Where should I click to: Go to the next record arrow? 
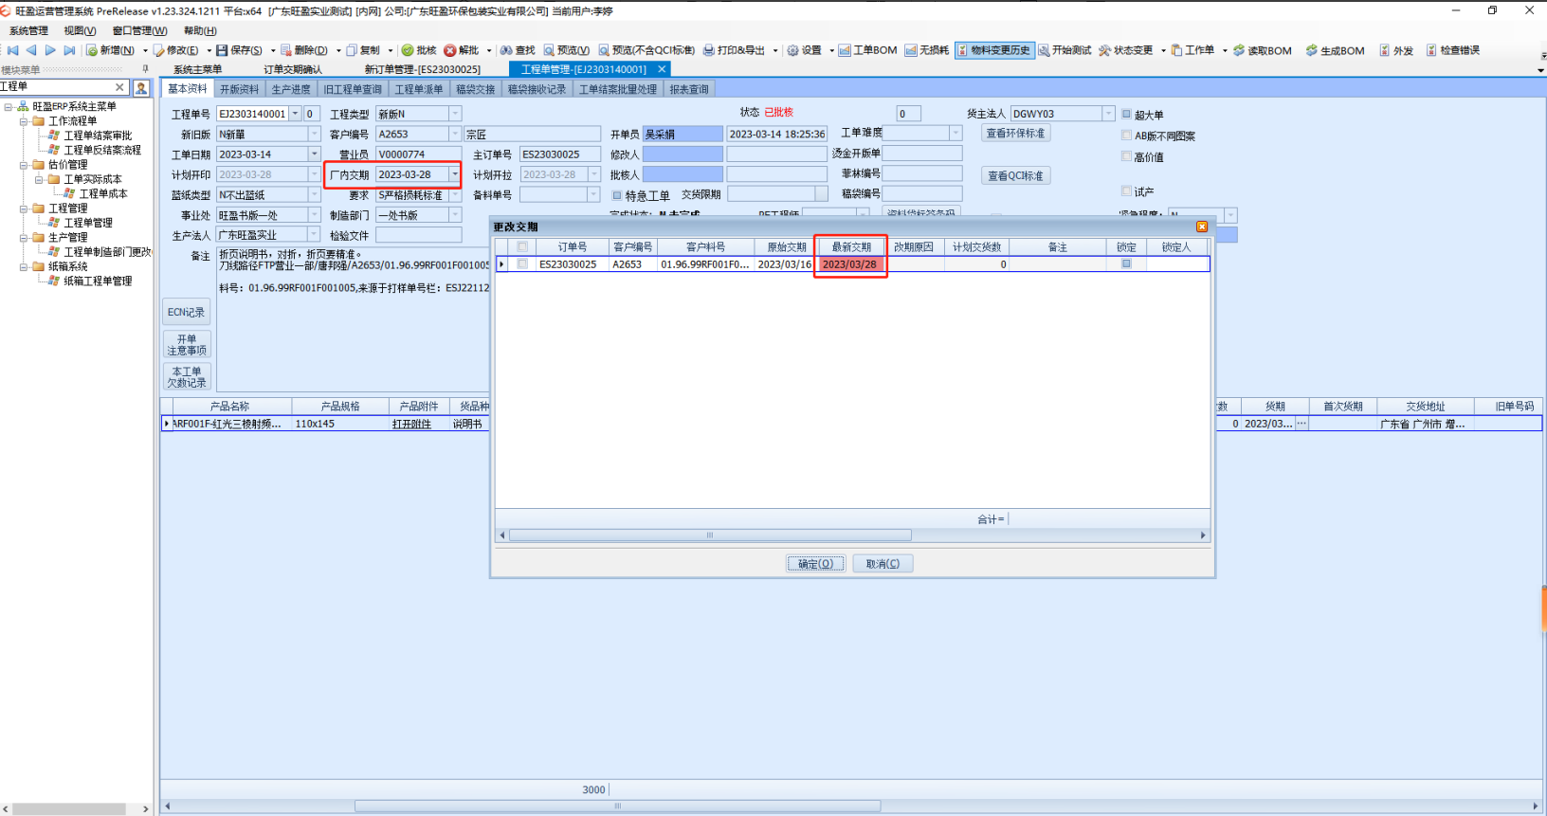[x=50, y=50]
